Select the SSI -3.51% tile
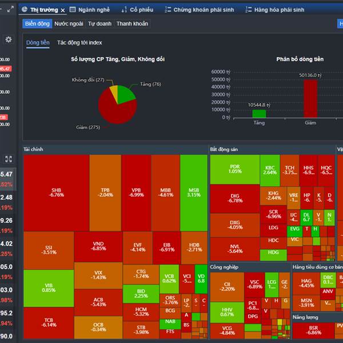 tap(49, 250)
